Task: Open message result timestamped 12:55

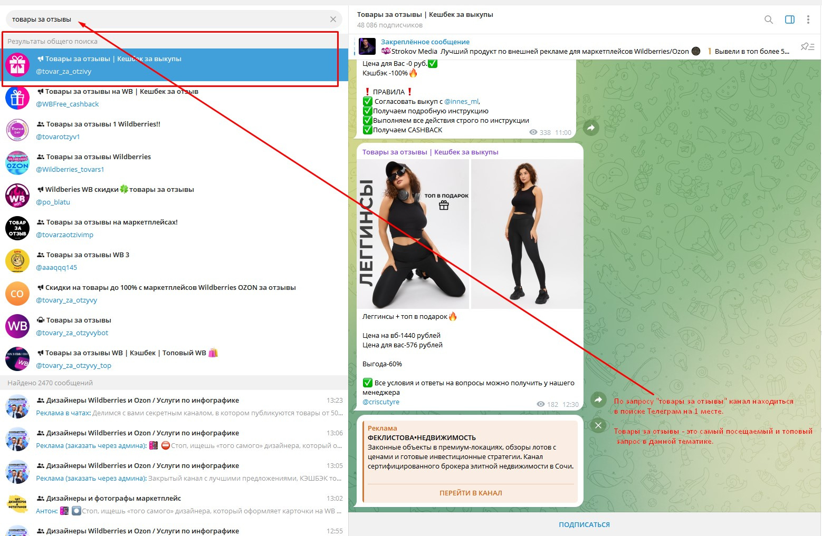Action: [174, 529]
